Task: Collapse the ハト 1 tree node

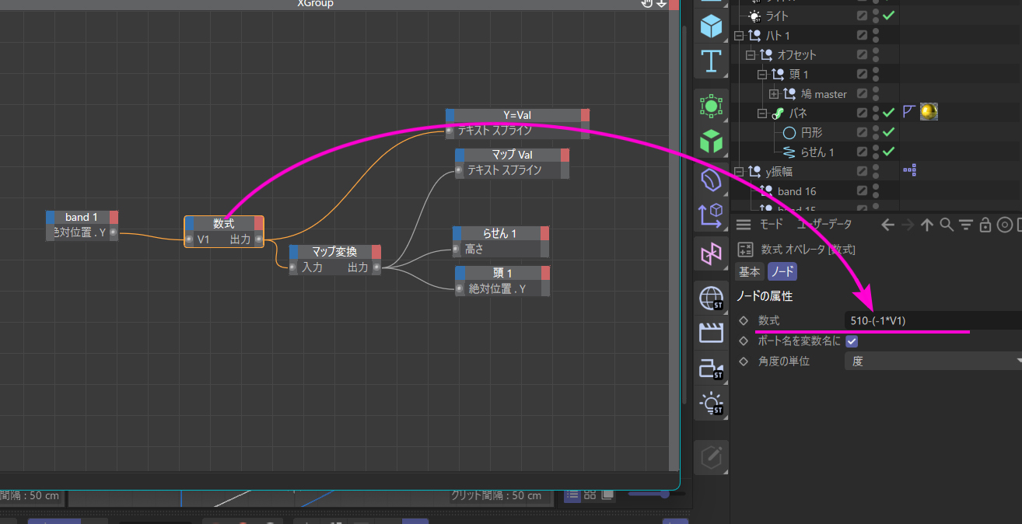Action: 739,35
